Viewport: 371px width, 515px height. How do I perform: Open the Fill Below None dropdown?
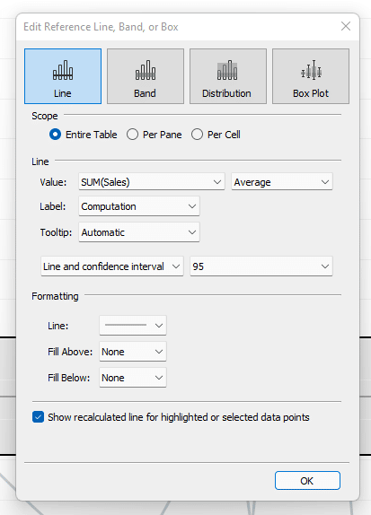[x=133, y=378]
